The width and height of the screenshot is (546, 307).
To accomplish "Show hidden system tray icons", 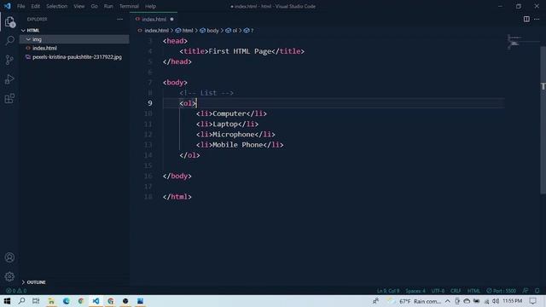I will [x=447, y=301].
